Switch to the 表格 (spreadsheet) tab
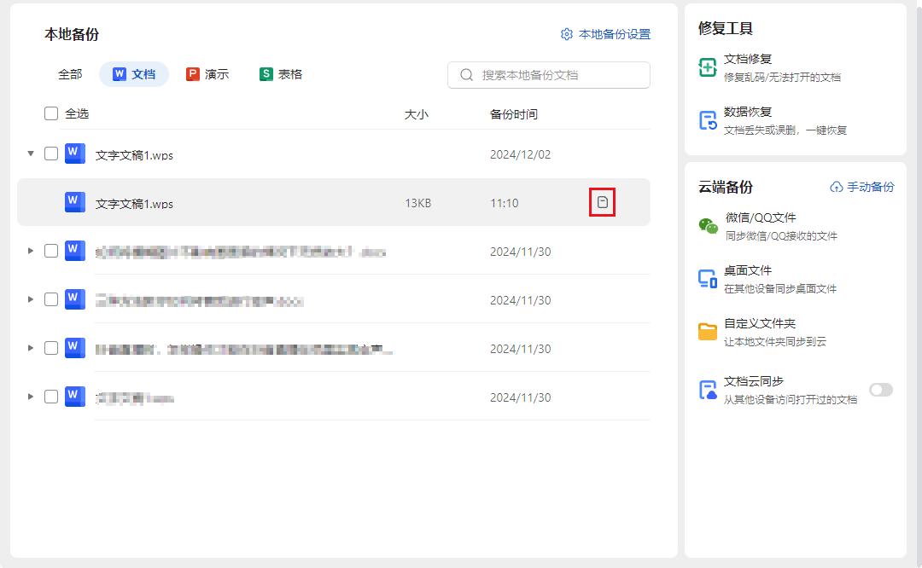 pyautogui.click(x=281, y=74)
